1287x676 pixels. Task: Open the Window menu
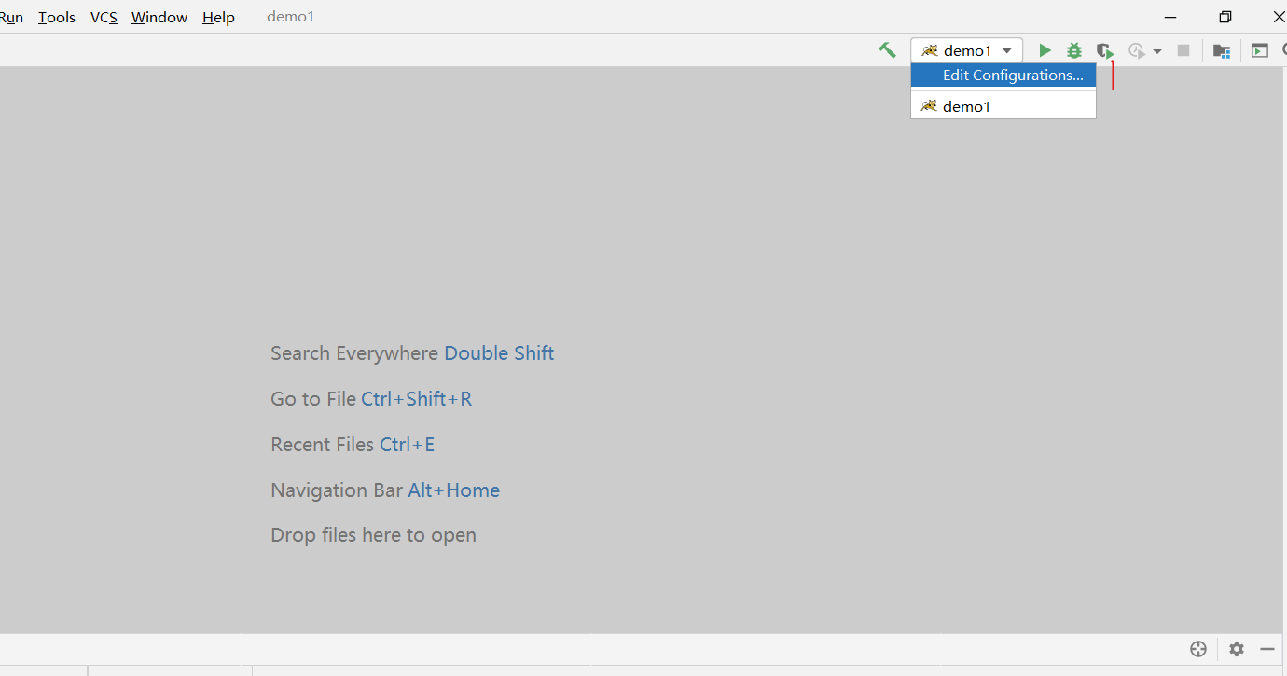159,17
